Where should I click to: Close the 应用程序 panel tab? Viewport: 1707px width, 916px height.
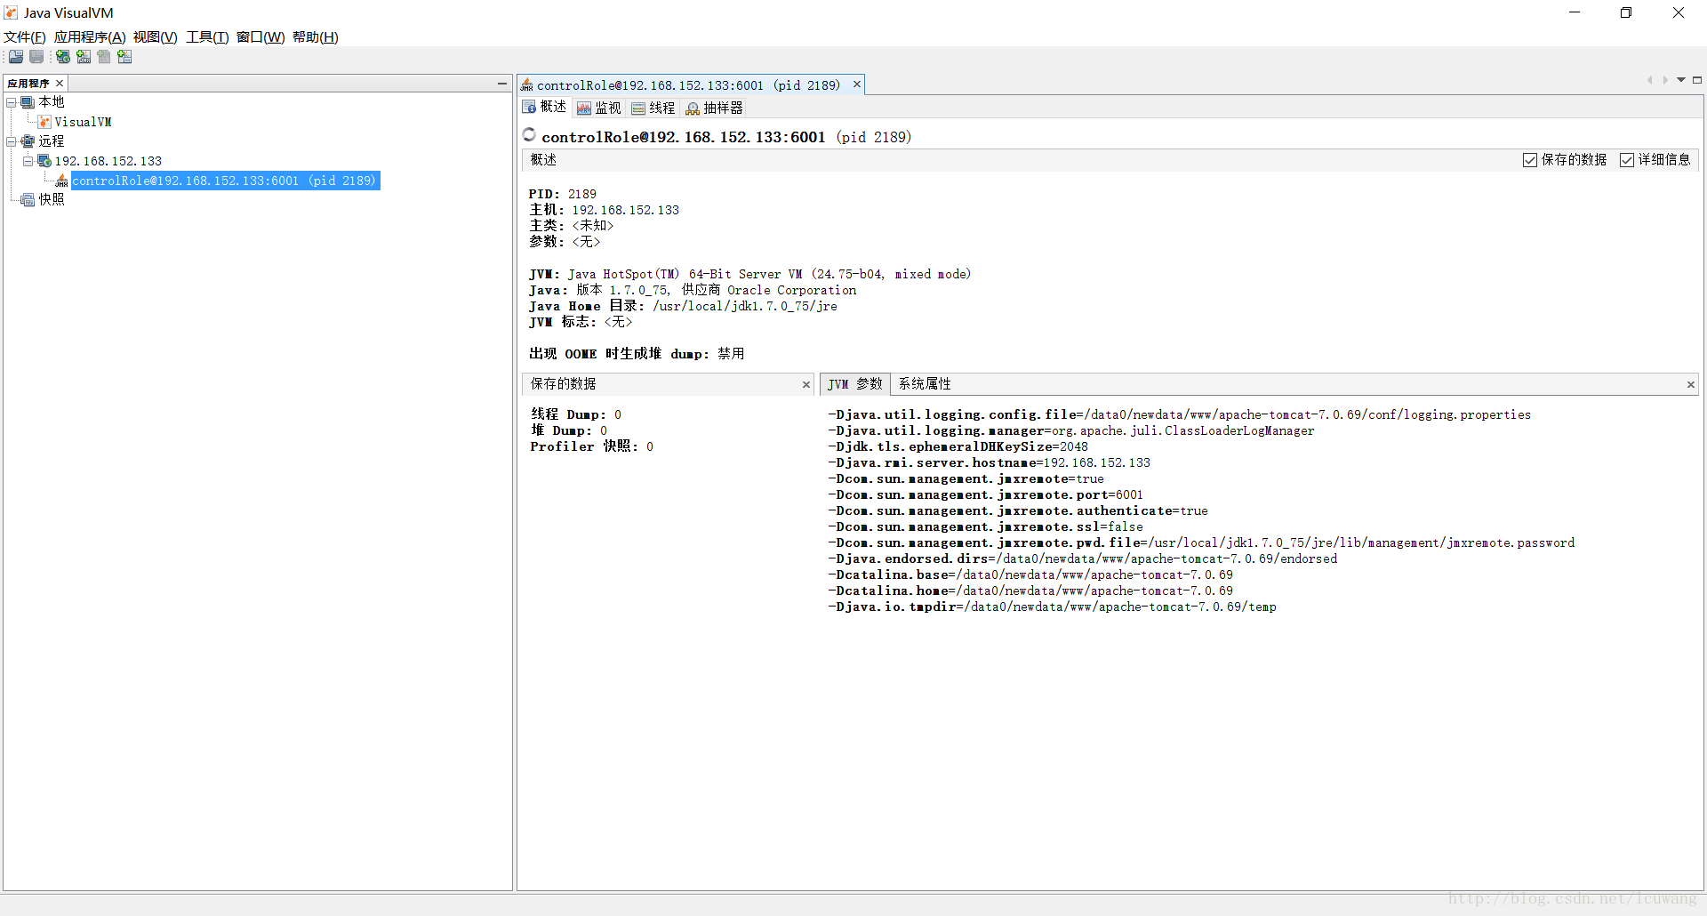[60, 84]
